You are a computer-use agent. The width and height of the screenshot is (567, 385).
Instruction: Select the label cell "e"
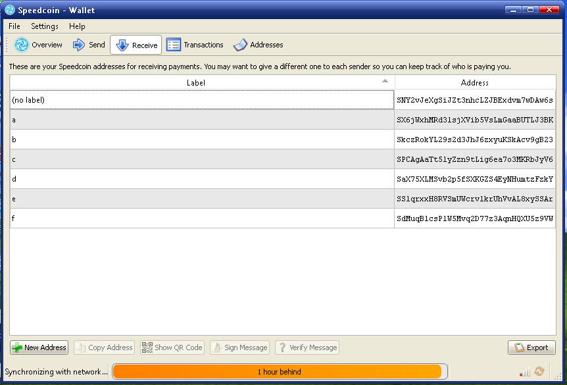coord(202,199)
